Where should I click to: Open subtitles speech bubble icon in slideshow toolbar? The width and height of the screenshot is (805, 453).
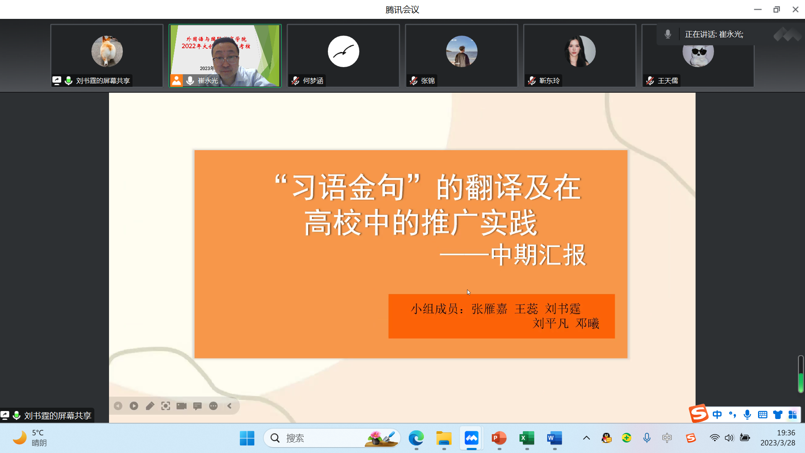pos(197,406)
